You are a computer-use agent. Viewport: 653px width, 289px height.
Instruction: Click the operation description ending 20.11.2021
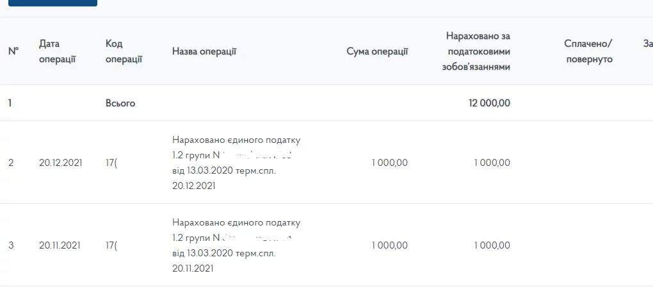pyautogui.click(x=236, y=245)
